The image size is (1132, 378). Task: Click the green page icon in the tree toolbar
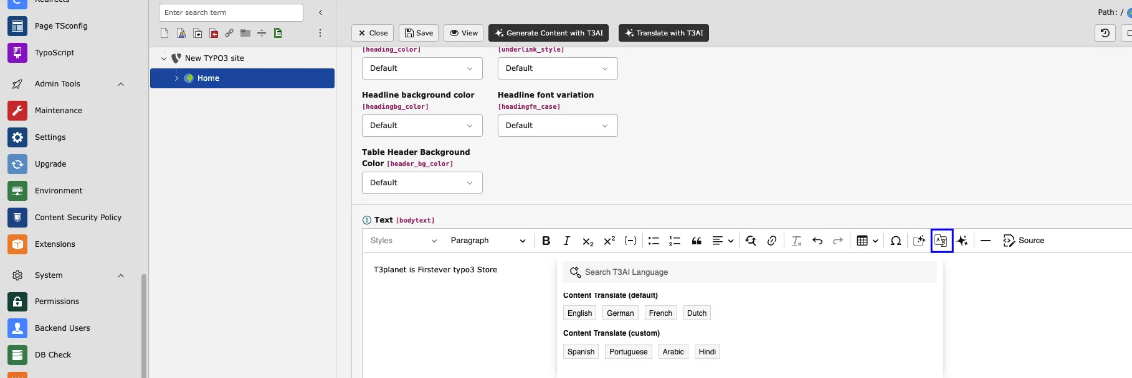278,33
